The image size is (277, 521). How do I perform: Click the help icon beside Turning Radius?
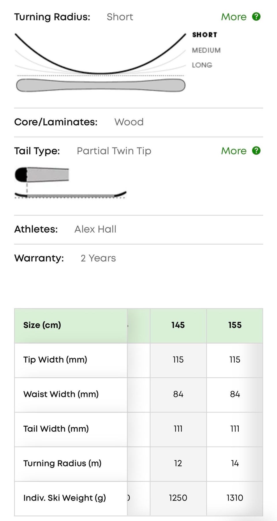(x=256, y=17)
